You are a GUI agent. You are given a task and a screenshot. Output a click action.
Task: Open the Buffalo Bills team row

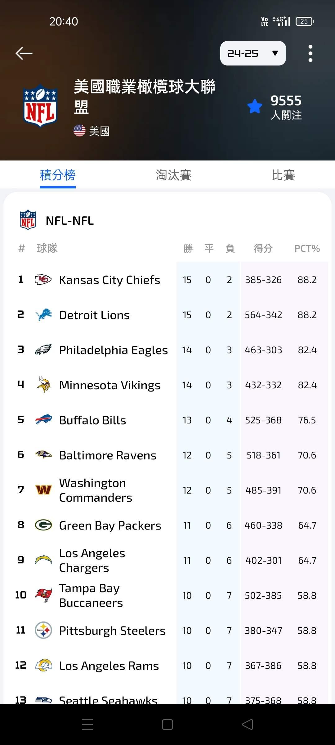pyautogui.click(x=92, y=420)
